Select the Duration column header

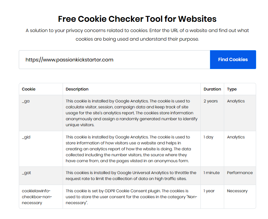[212, 89]
